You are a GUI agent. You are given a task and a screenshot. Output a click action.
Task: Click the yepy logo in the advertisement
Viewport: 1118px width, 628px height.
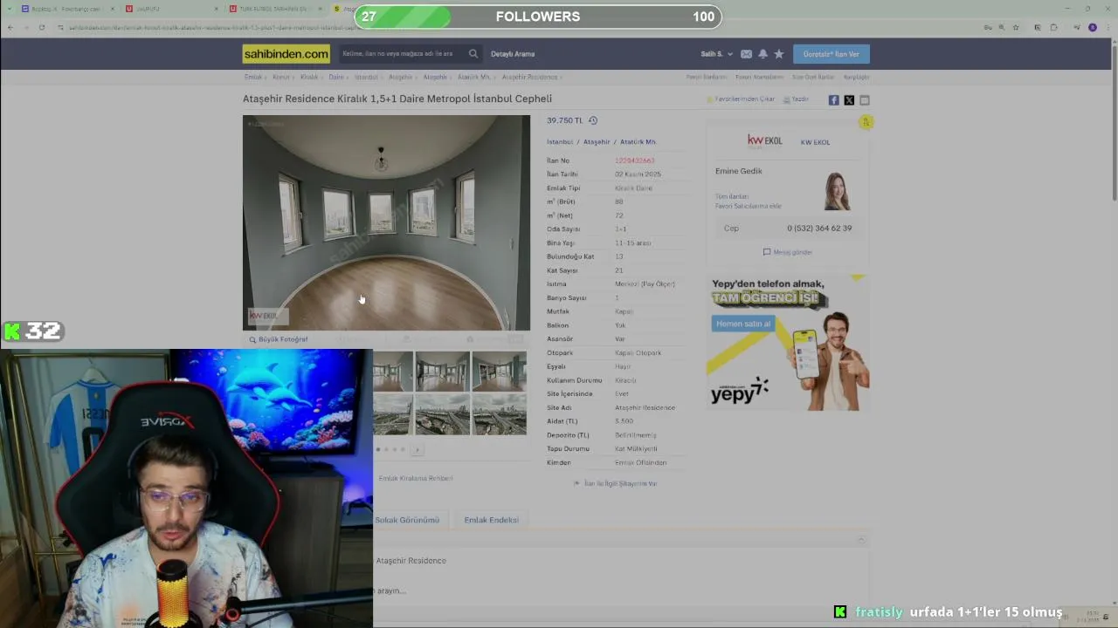pyautogui.click(x=739, y=392)
